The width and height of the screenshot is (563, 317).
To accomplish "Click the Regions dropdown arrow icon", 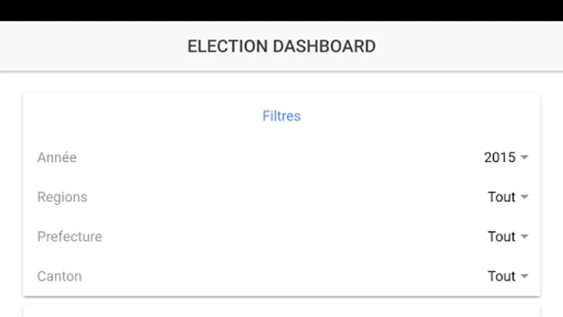I will click(524, 197).
